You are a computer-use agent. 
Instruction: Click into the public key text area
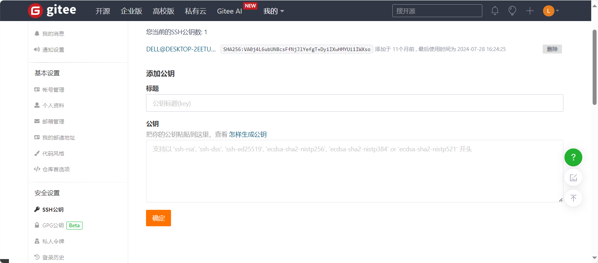click(354, 171)
